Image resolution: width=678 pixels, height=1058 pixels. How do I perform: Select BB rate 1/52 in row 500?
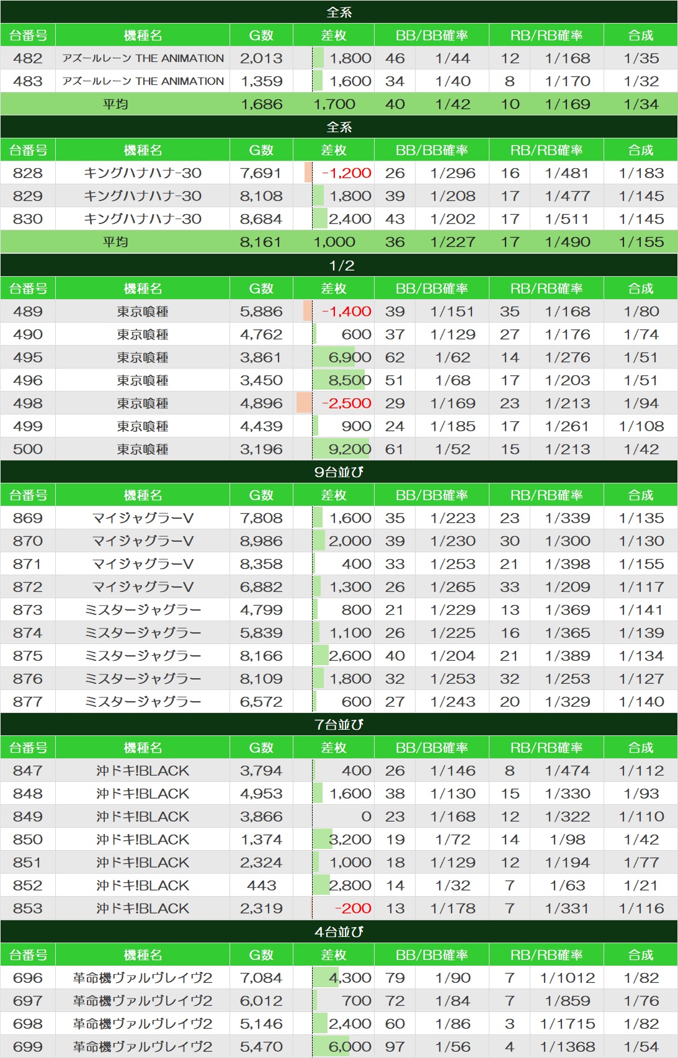453,449
